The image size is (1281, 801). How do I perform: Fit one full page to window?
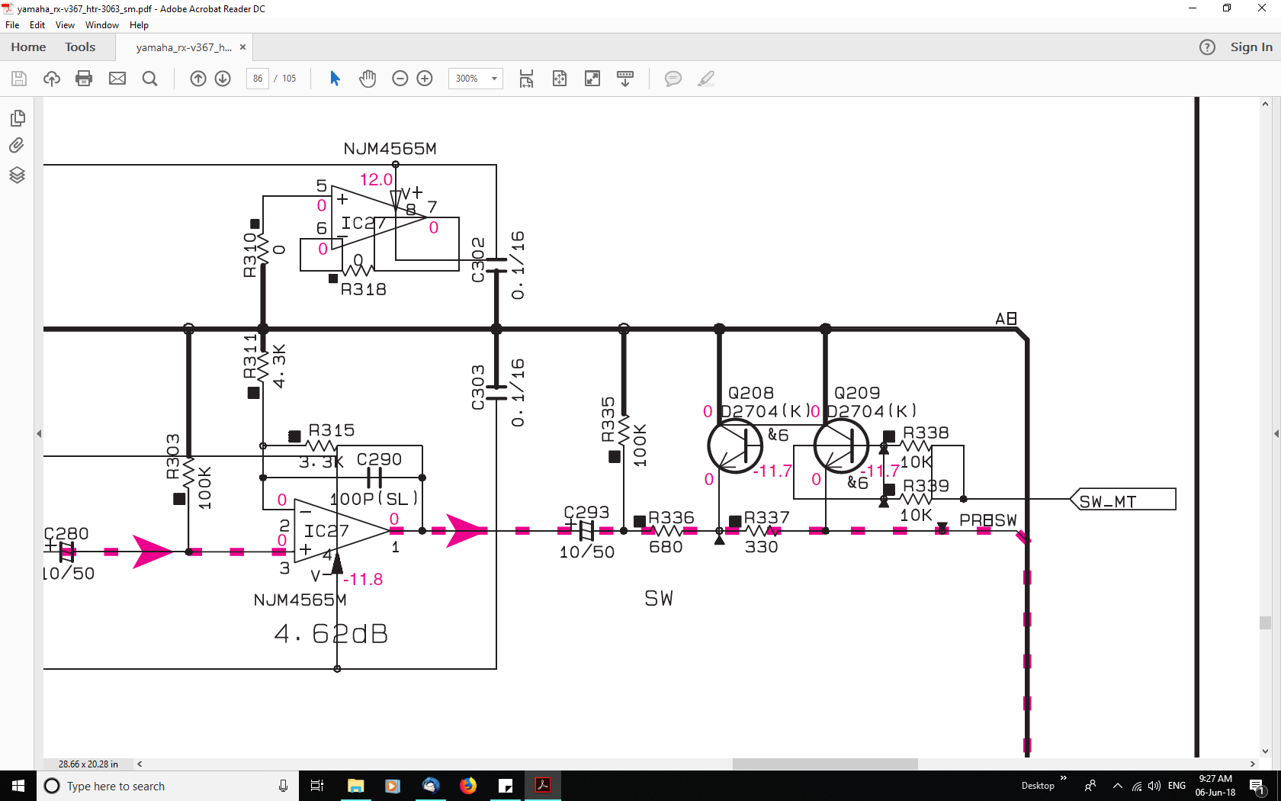coord(560,79)
